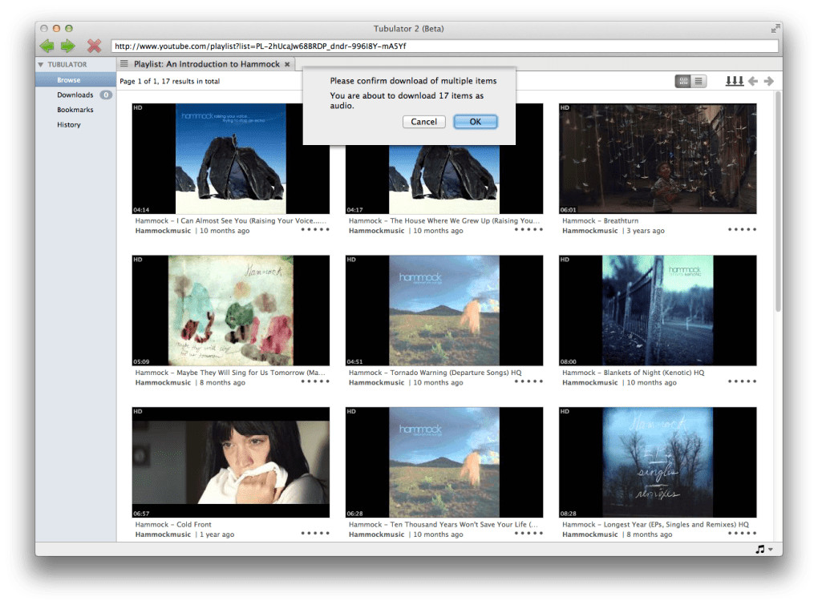This screenshot has height=605, width=818.
Task: Confirm download with OK button
Action: click(x=476, y=122)
